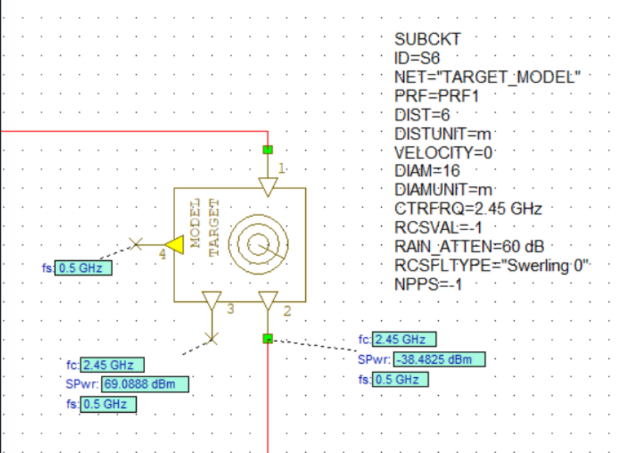622x453 pixels.
Task: Click the fs 0.5 GHz box below -38.4825 dBm
Action: (x=401, y=380)
